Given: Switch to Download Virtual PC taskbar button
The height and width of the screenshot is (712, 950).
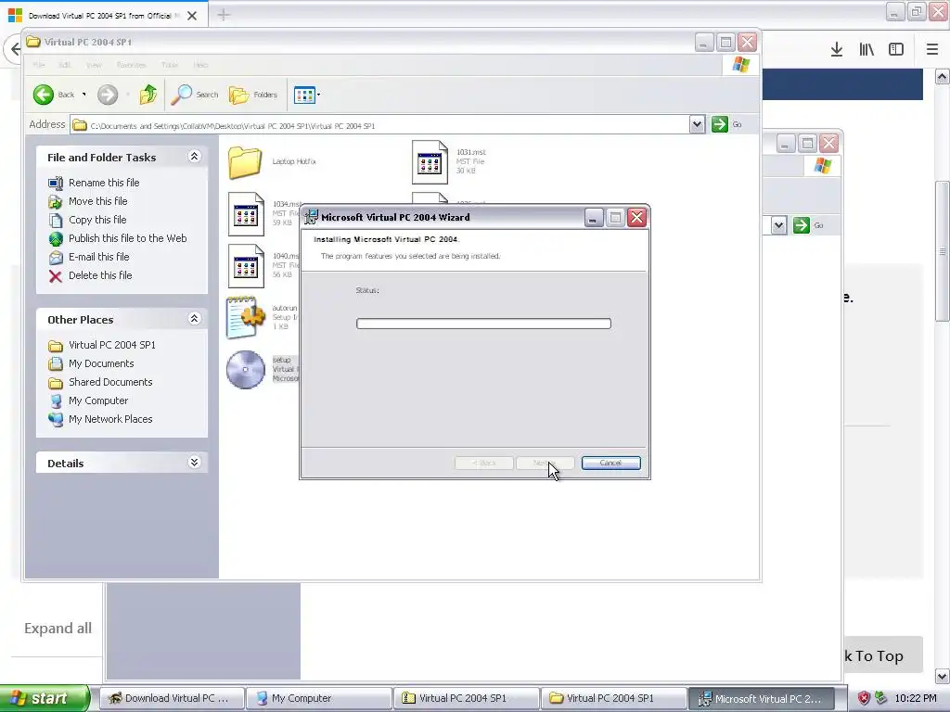Looking at the screenshot, I should tap(172, 698).
